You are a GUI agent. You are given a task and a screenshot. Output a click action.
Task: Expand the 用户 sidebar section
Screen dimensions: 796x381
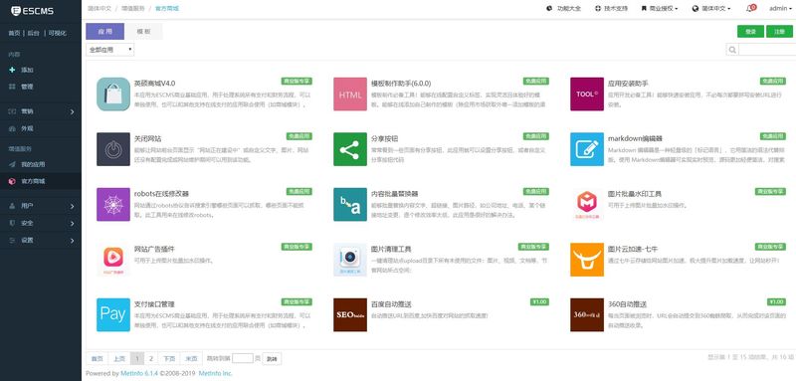coord(41,206)
